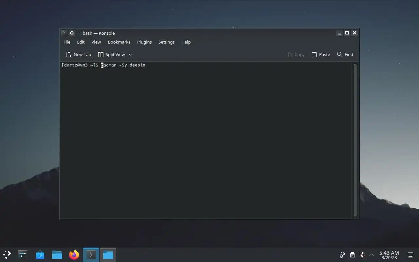
Task: Open the clipboard tray icon
Action: (352, 255)
